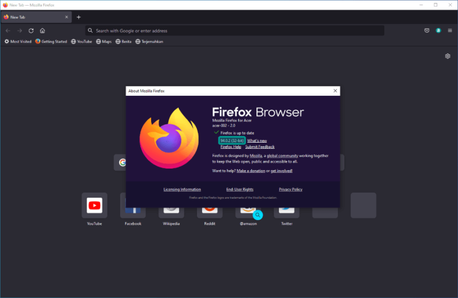Minimize the Firefox window

point(421,5)
